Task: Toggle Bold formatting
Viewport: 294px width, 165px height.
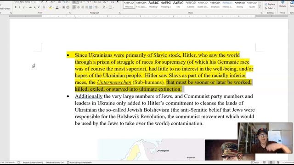Action: tap(15, 7)
